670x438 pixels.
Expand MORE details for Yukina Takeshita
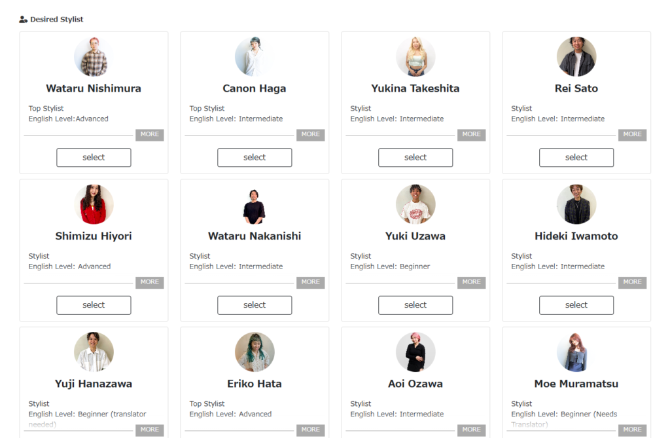pos(471,135)
